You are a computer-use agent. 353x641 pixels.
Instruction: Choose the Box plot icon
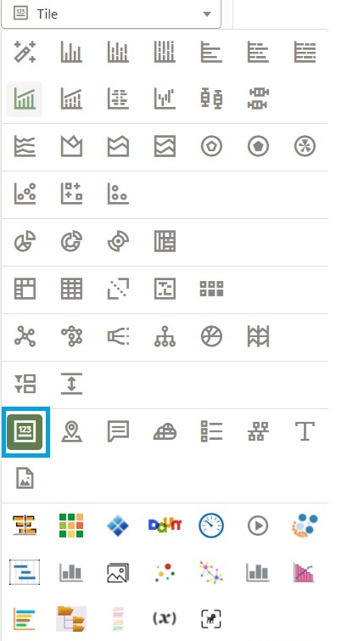click(x=211, y=98)
